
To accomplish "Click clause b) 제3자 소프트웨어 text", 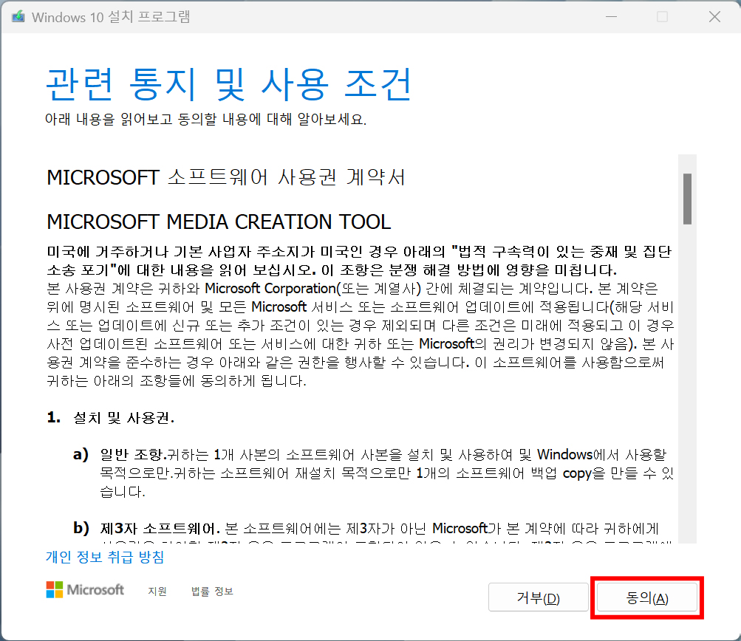I will (366, 528).
